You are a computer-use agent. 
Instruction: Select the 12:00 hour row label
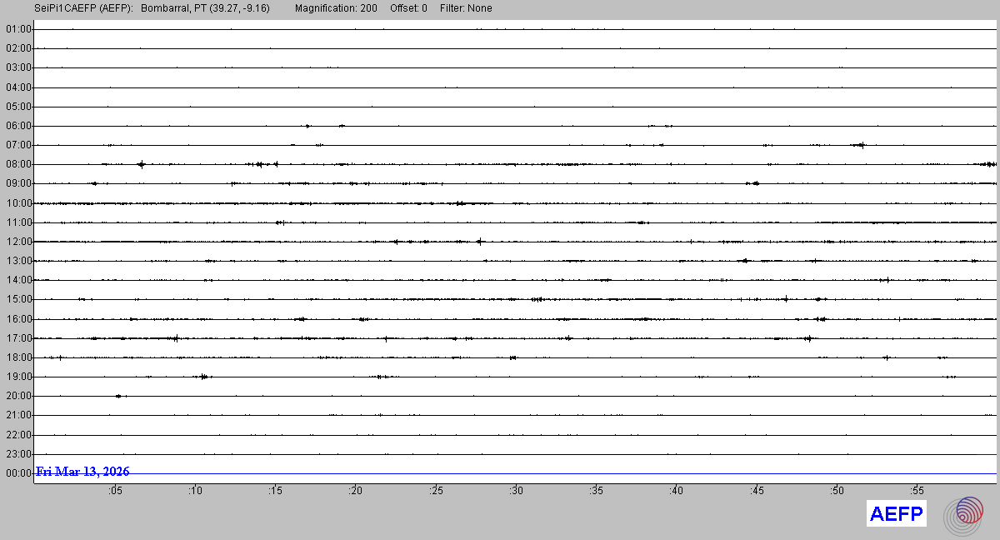click(18, 242)
